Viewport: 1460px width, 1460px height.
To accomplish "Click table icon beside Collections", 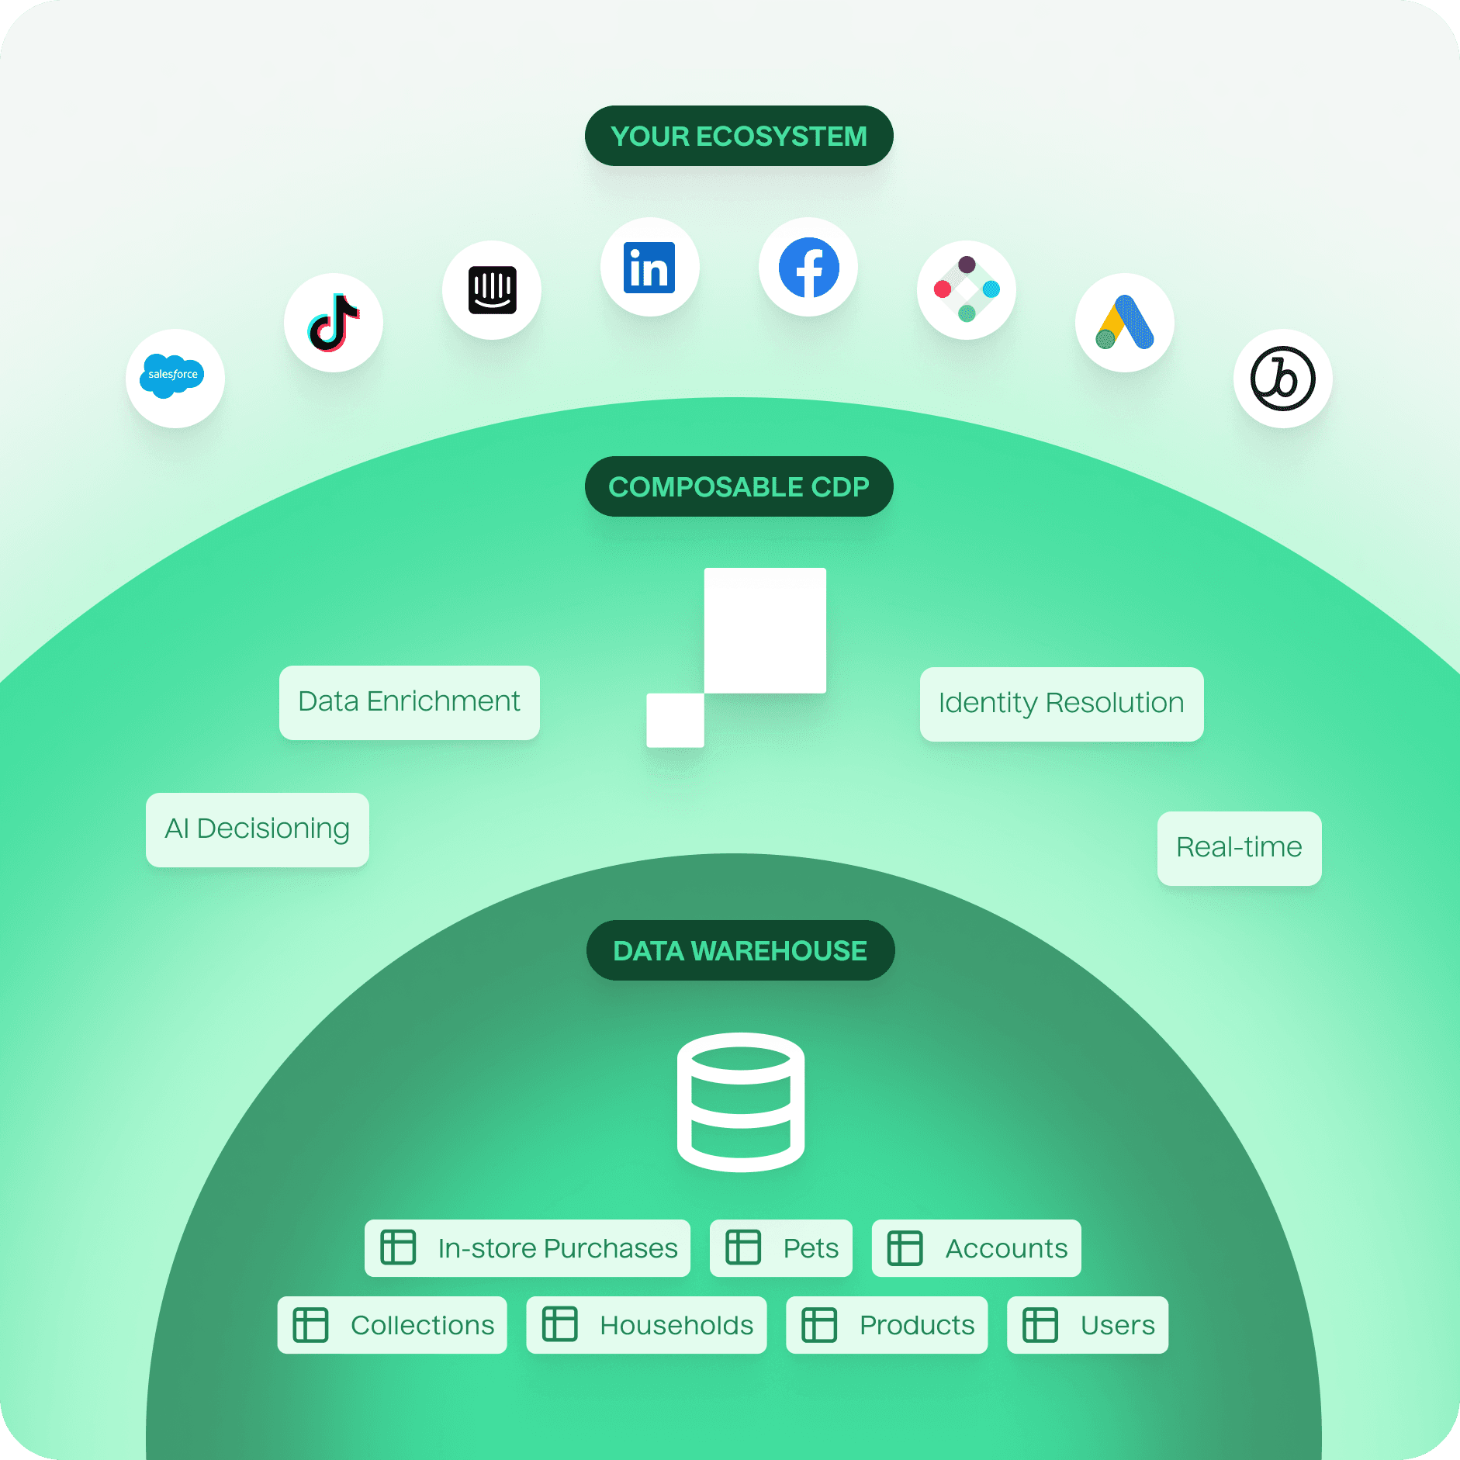I will coord(310,1324).
